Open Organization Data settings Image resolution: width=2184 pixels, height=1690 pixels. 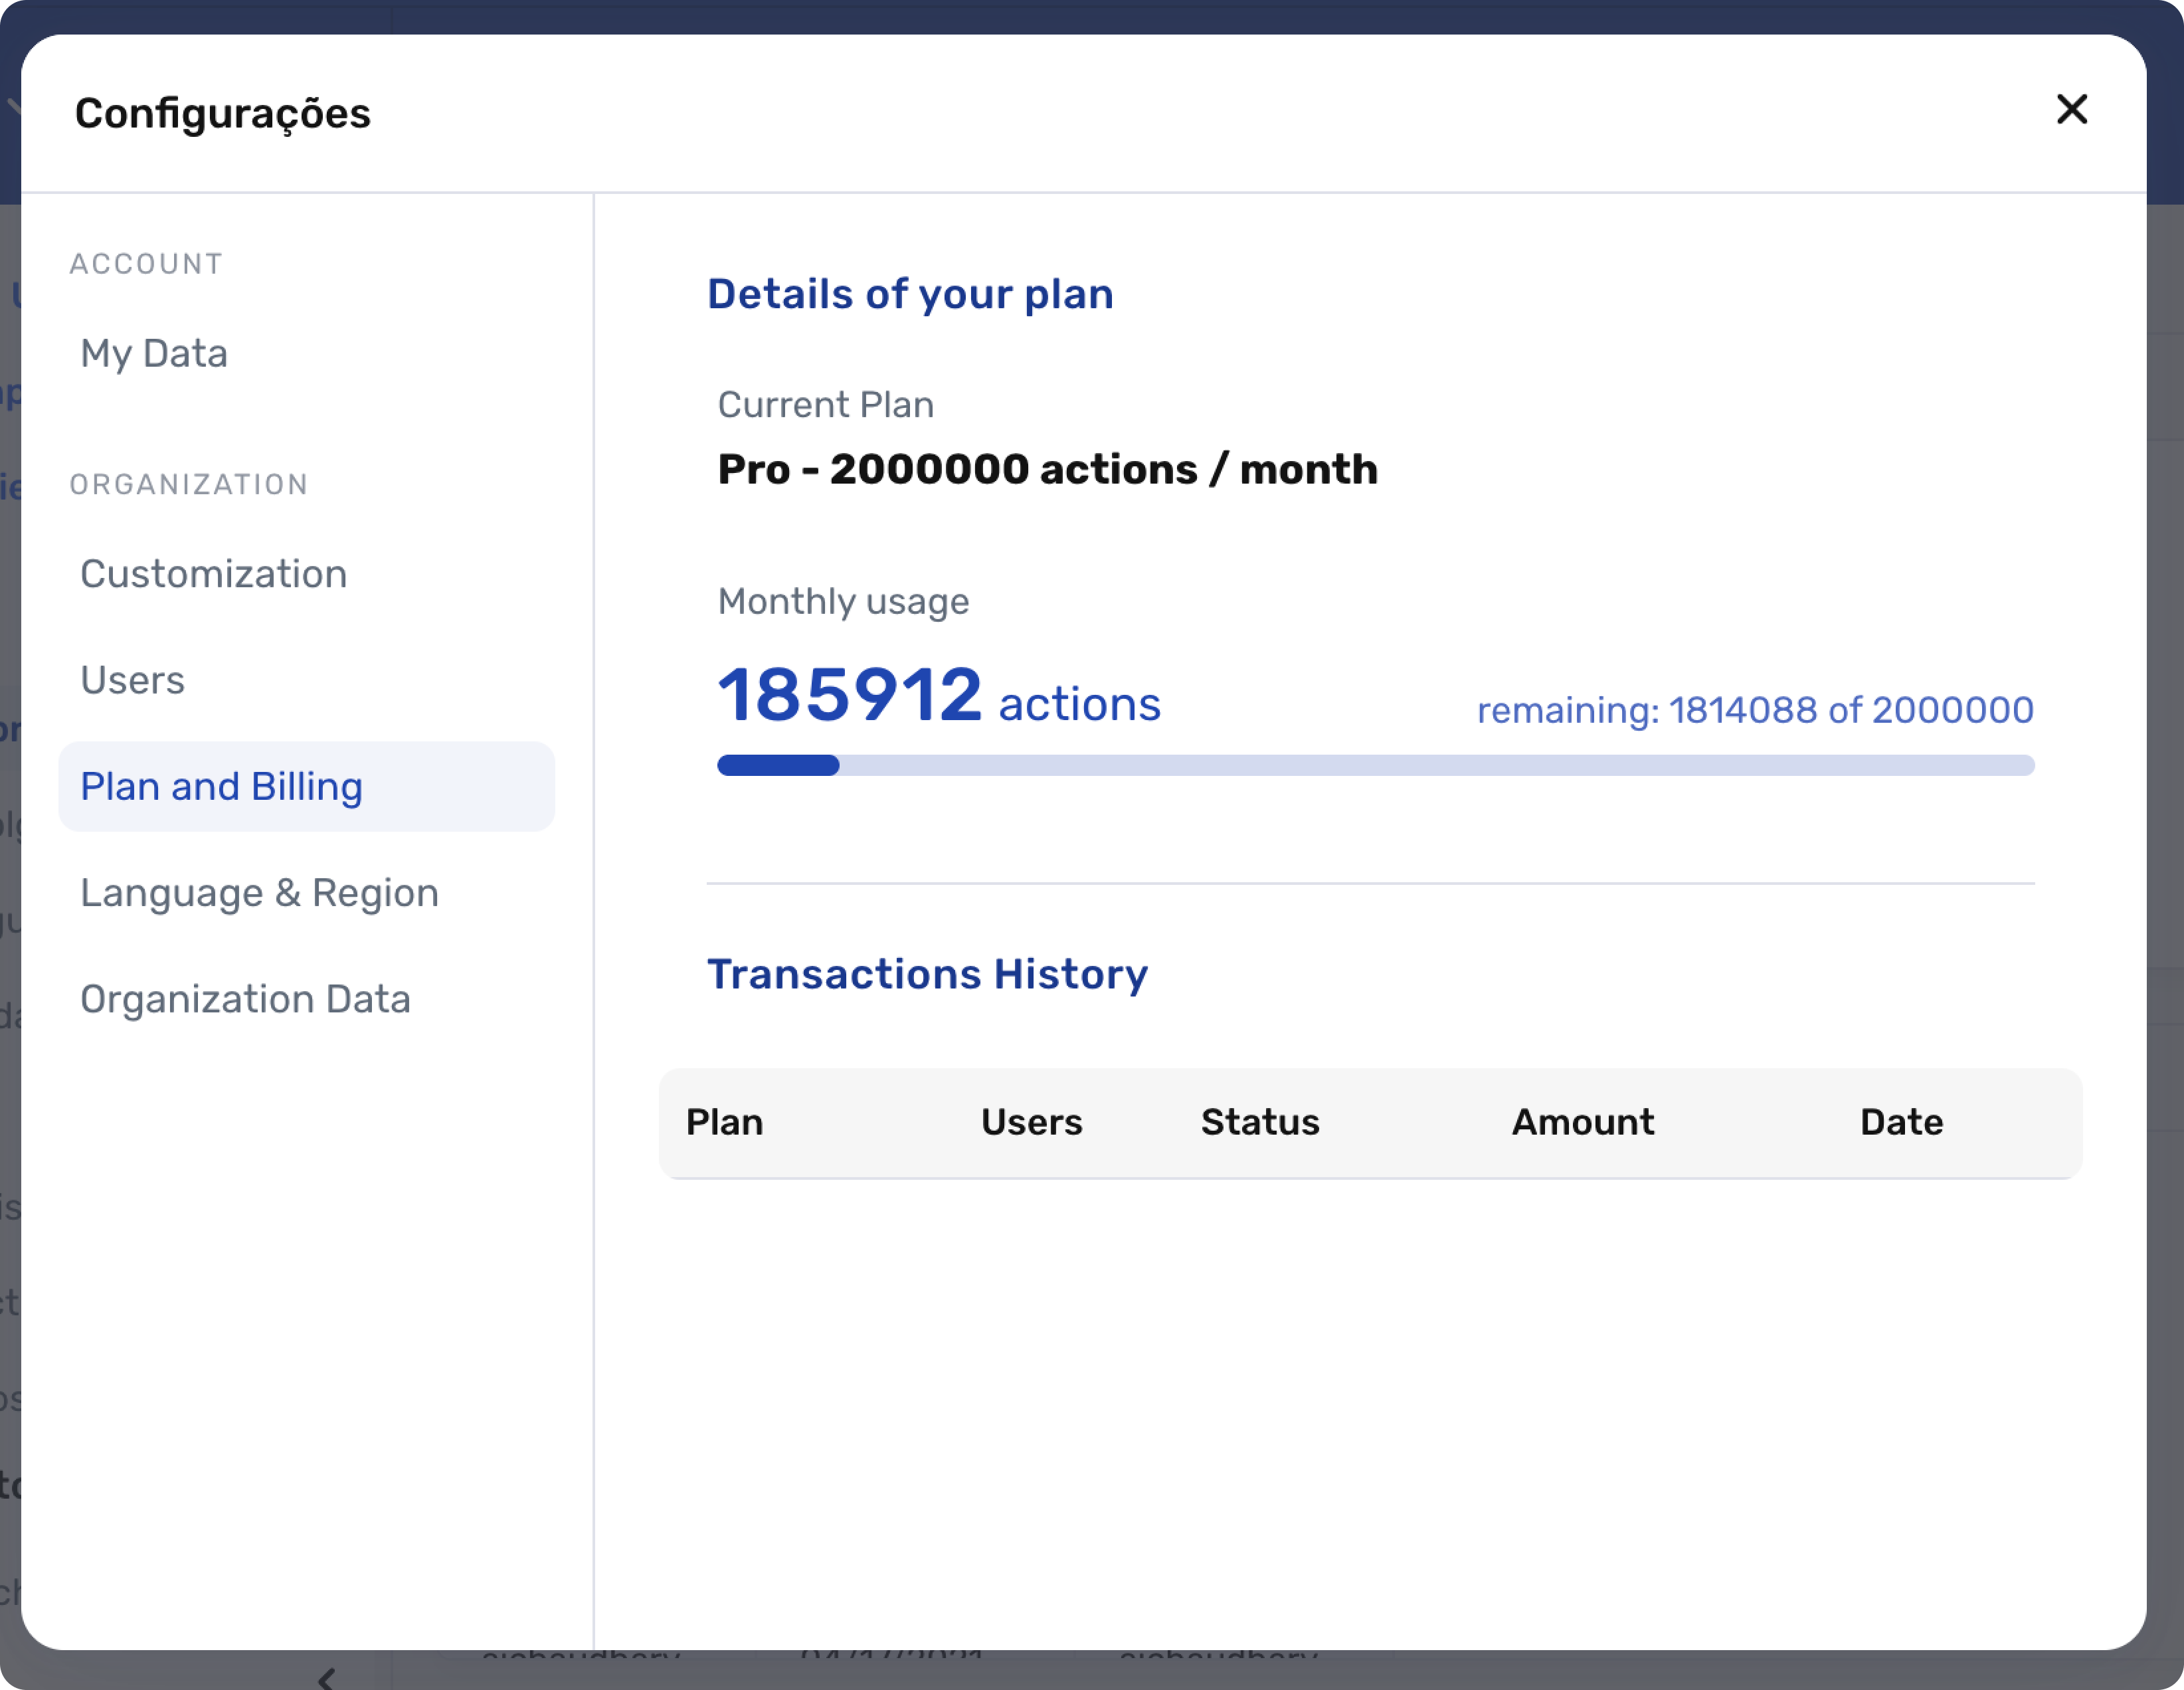pos(246,999)
